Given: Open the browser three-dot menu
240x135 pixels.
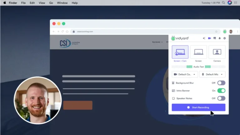Looking at the screenshot, I should [x=237, y=32].
